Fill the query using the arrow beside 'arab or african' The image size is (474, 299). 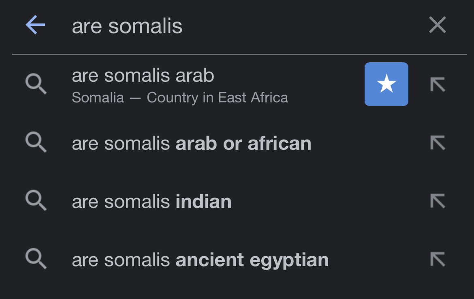click(x=438, y=142)
